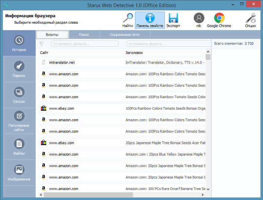Click the Всего элементов: 3 710 counter
The image size is (263, 200).
(234, 43)
